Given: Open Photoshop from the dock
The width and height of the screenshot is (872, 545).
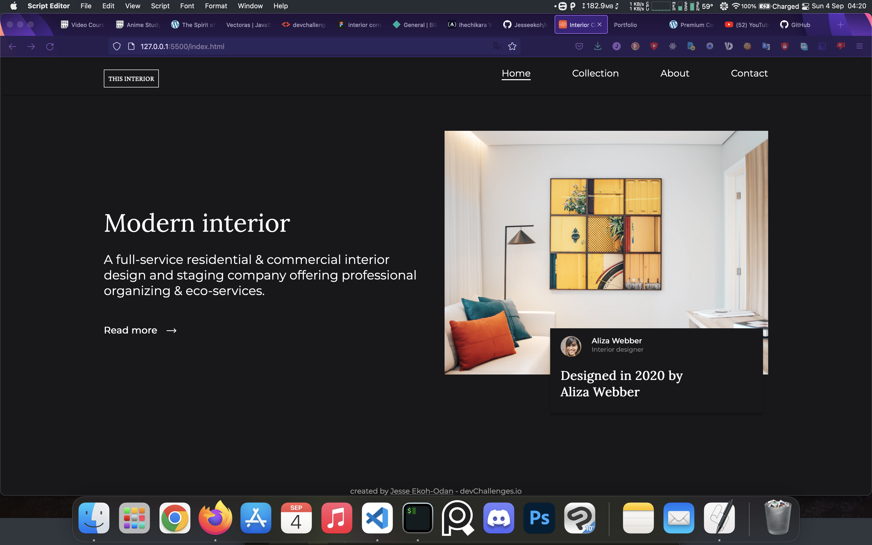Looking at the screenshot, I should click(539, 518).
